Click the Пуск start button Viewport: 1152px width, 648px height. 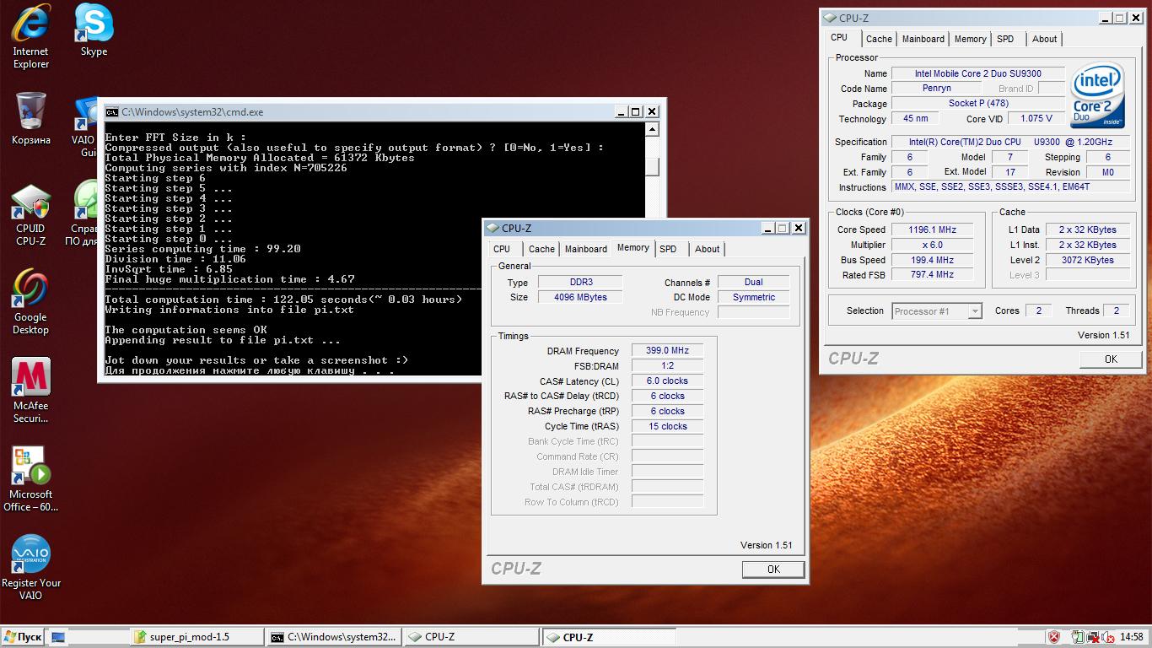(x=23, y=637)
